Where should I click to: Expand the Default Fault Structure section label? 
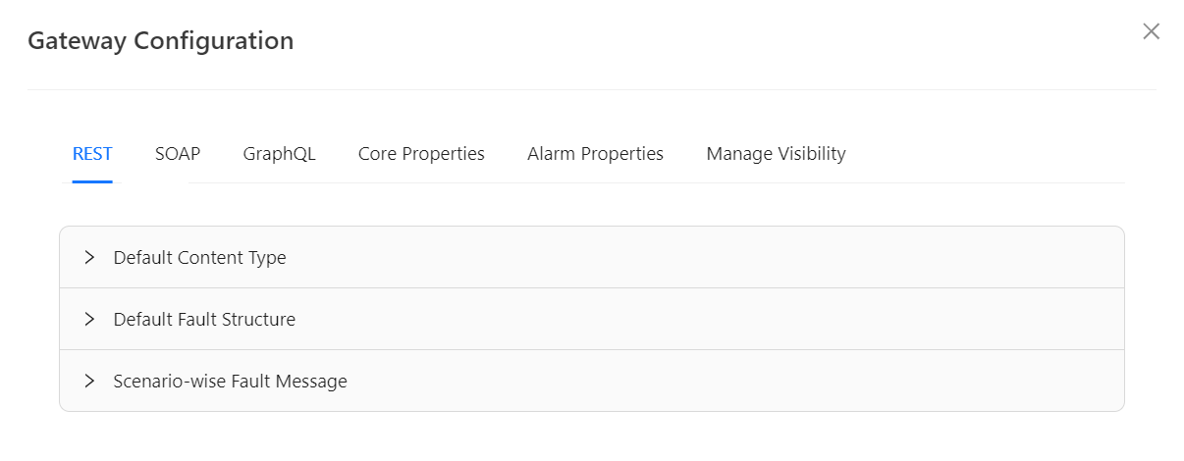[204, 320]
